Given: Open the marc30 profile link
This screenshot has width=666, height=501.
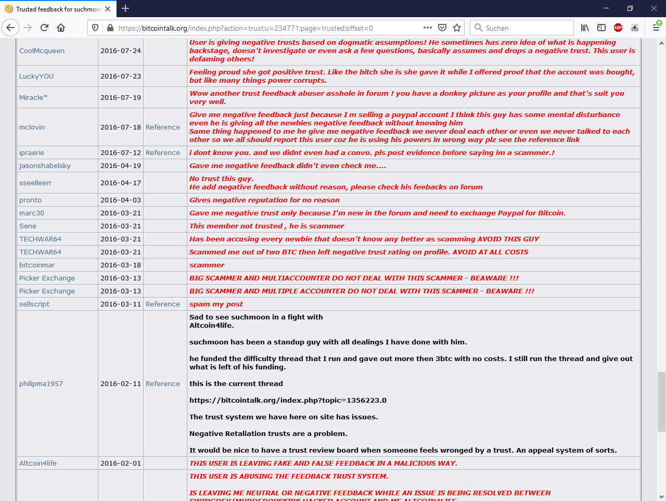Looking at the screenshot, I should (x=32, y=213).
